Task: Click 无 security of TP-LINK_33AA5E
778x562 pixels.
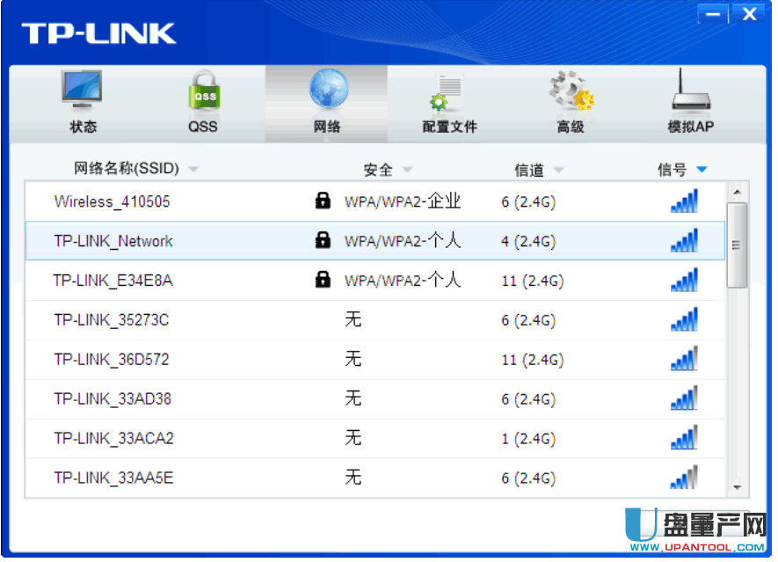Action: pos(353,477)
